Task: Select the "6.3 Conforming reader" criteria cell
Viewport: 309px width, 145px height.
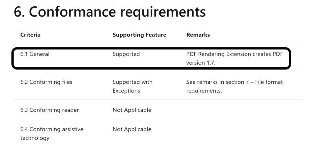Action: tap(49, 110)
